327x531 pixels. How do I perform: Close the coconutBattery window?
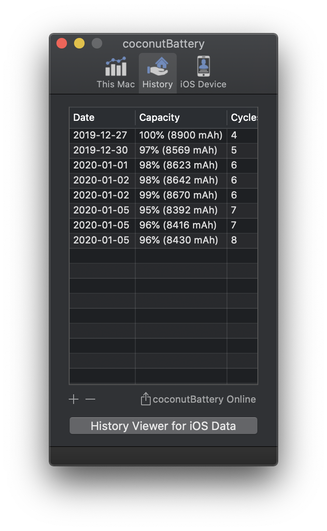pyautogui.click(x=62, y=43)
